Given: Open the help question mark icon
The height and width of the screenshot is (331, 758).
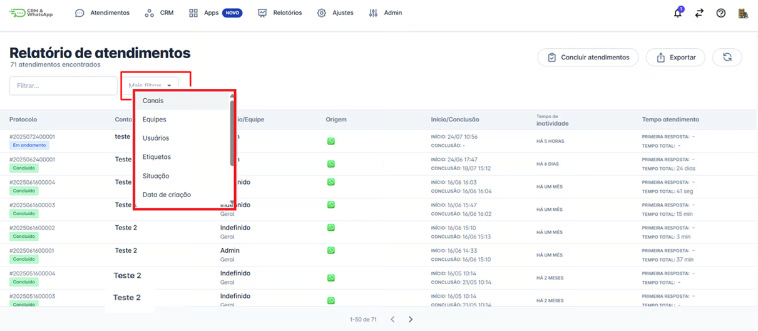Looking at the screenshot, I should click(x=721, y=13).
